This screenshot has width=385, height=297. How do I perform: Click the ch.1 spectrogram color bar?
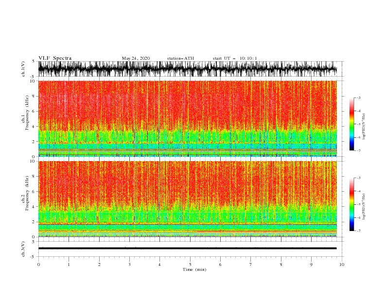click(351, 124)
